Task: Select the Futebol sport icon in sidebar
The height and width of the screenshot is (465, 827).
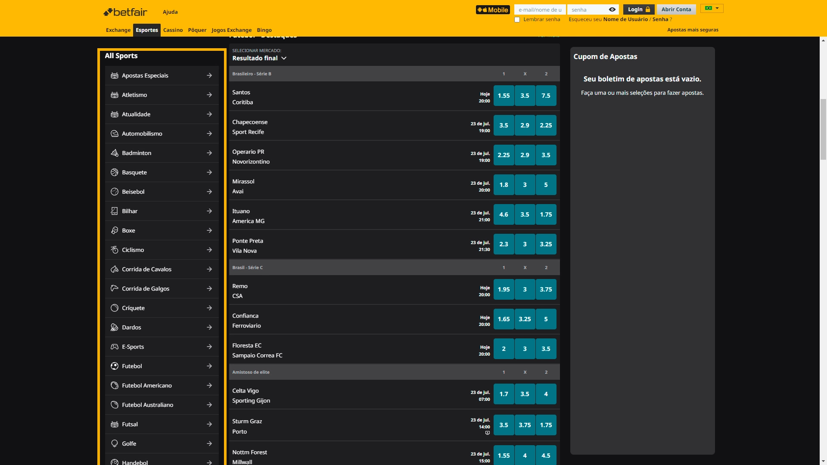Action: tap(115, 366)
